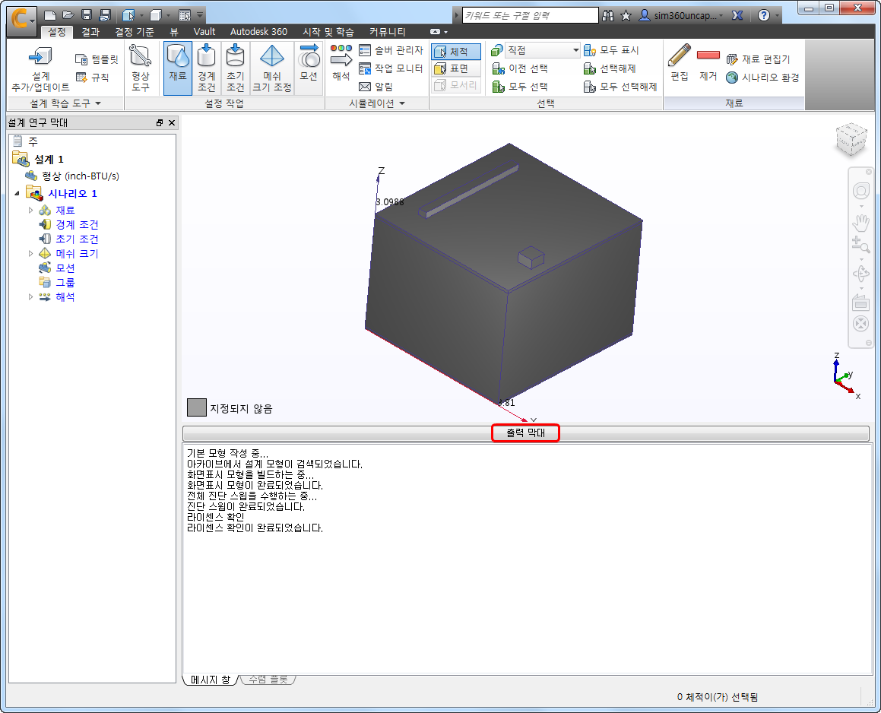Close the 설계 연구 막대 panel
This screenshot has height=713, width=881.
[172, 122]
